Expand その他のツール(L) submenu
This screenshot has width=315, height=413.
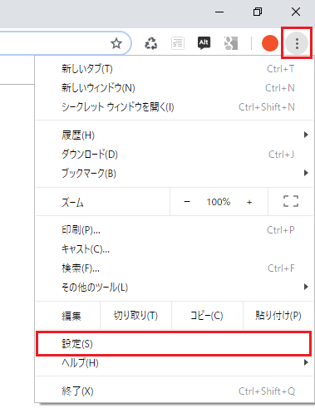pos(175,288)
